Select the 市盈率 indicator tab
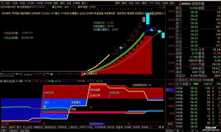The image size is (221, 132). coord(119,127)
